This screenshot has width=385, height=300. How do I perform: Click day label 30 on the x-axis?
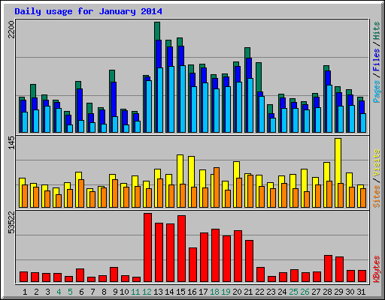(x=350, y=292)
